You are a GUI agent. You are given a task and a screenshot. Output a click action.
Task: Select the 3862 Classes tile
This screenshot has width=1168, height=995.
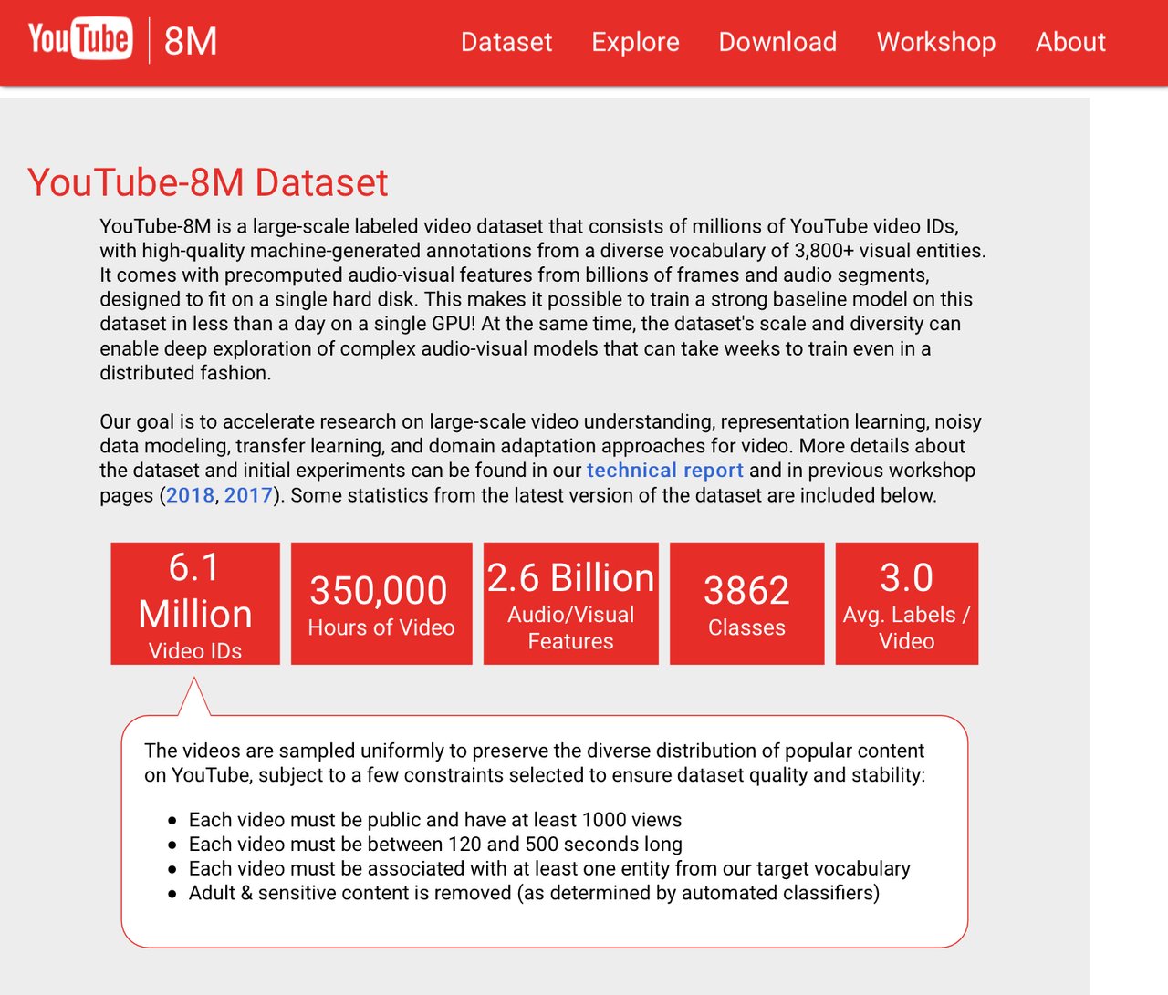tap(747, 604)
